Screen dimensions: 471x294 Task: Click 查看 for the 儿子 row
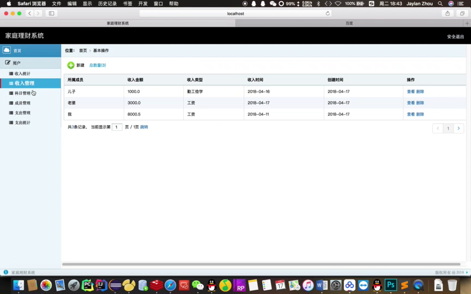410,91
